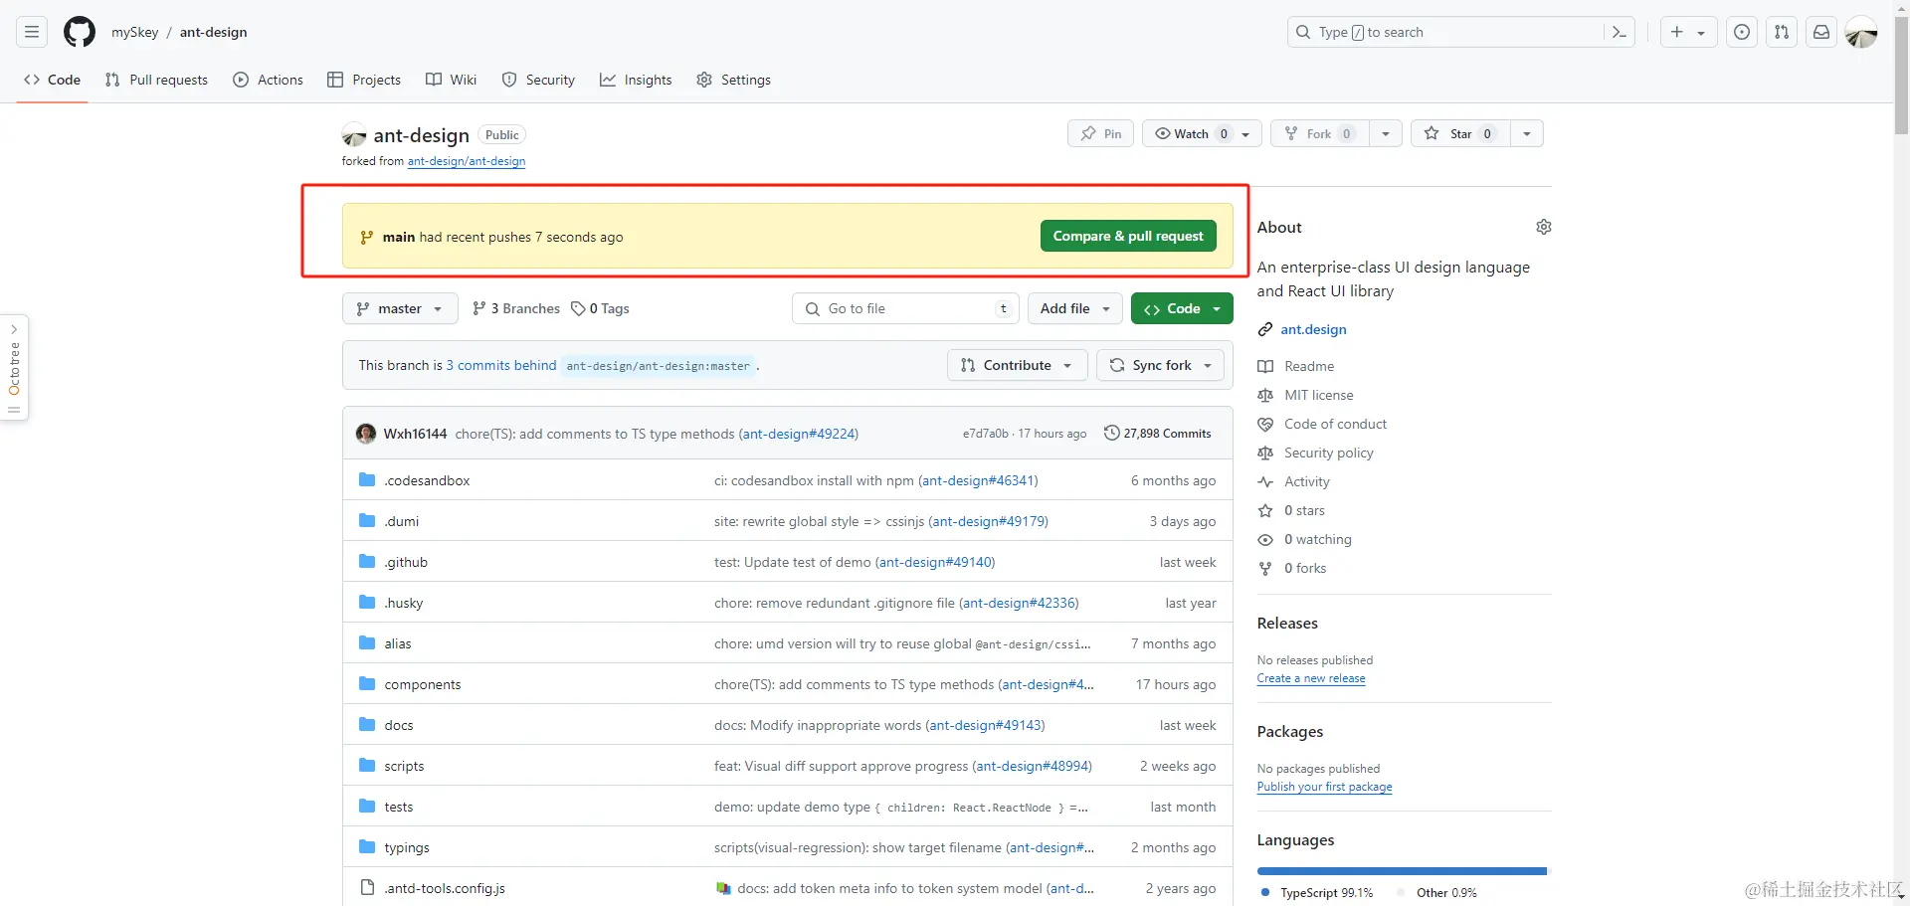
Task: View 3 Branches link
Action: point(516,308)
